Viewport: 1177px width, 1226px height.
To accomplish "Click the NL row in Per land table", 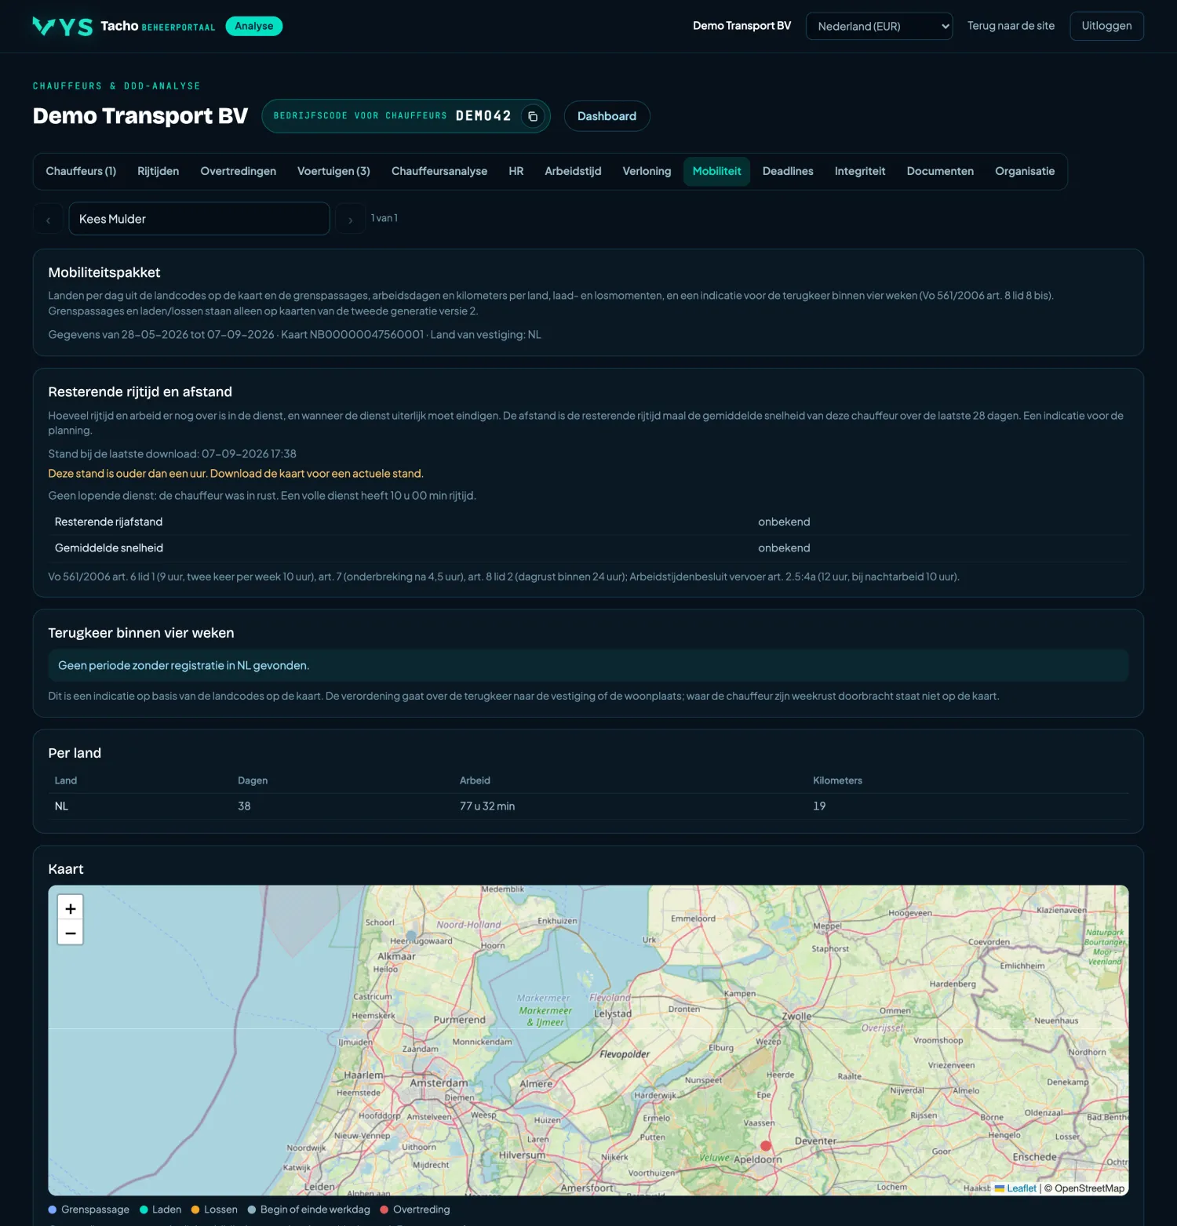I will coord(588,806).
